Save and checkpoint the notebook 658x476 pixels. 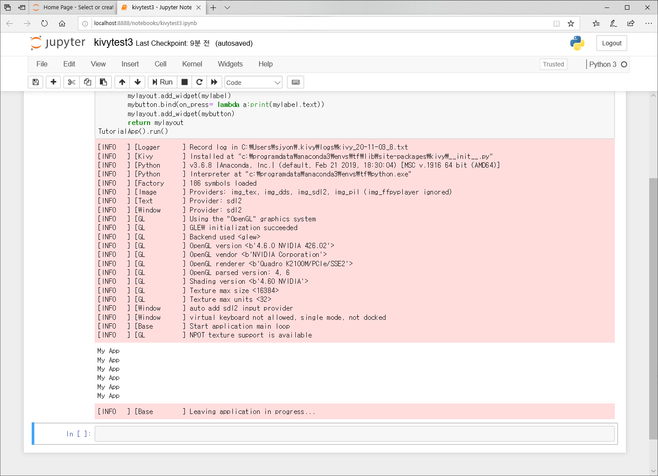coord(36,82)
